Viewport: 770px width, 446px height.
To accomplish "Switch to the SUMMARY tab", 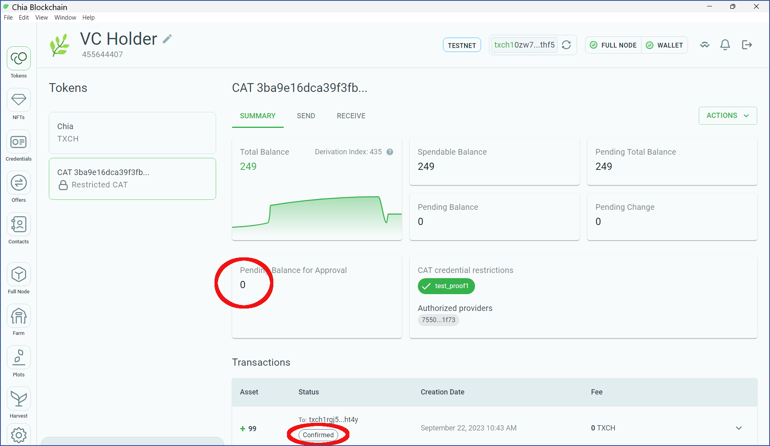I will (258, 116).
